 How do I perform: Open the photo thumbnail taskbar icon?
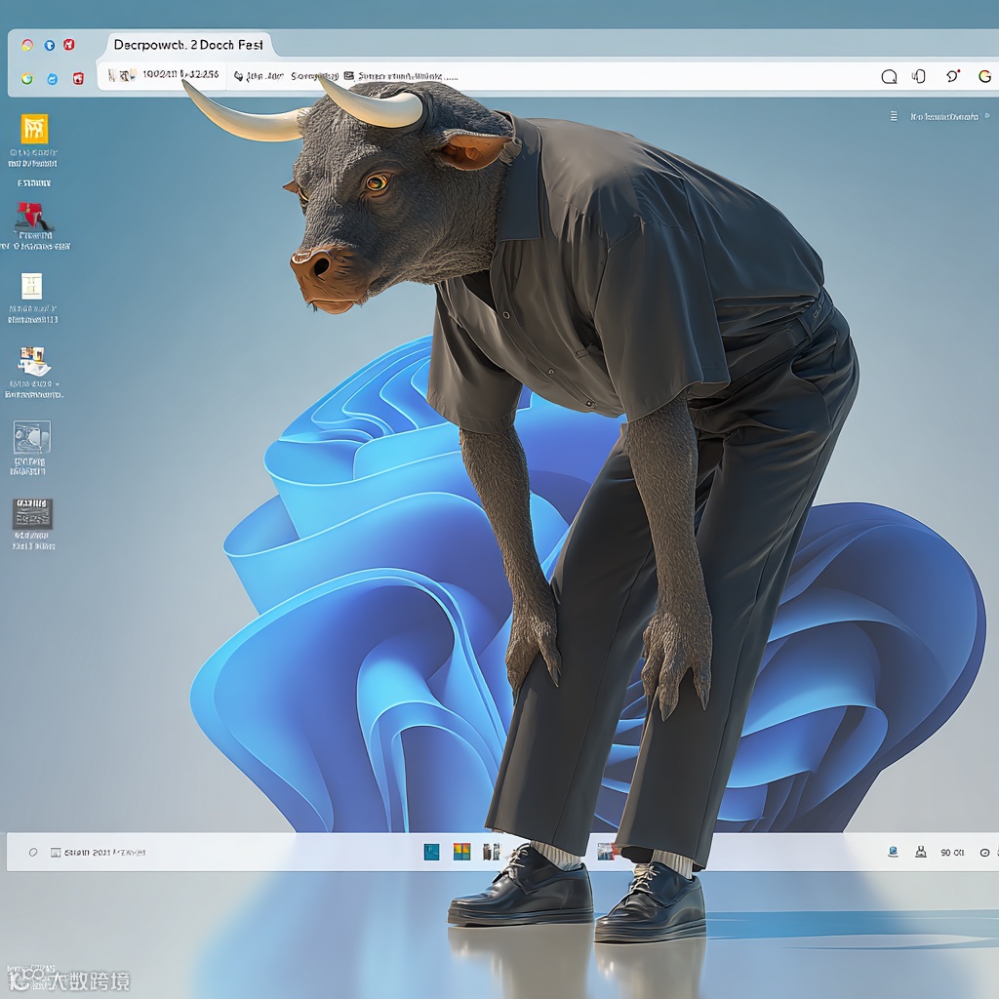606,852
